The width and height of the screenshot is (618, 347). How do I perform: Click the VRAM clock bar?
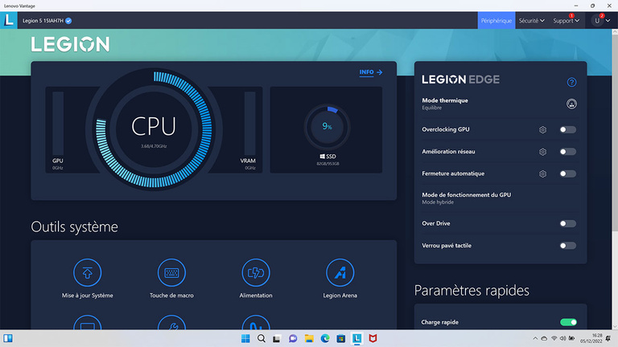click(250, 123)
